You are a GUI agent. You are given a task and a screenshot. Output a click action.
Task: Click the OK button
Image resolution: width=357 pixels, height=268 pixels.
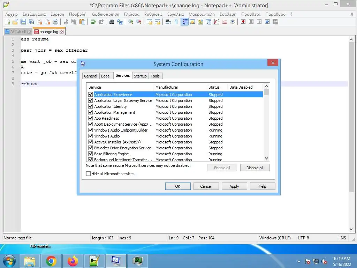[x=178, y=186]
